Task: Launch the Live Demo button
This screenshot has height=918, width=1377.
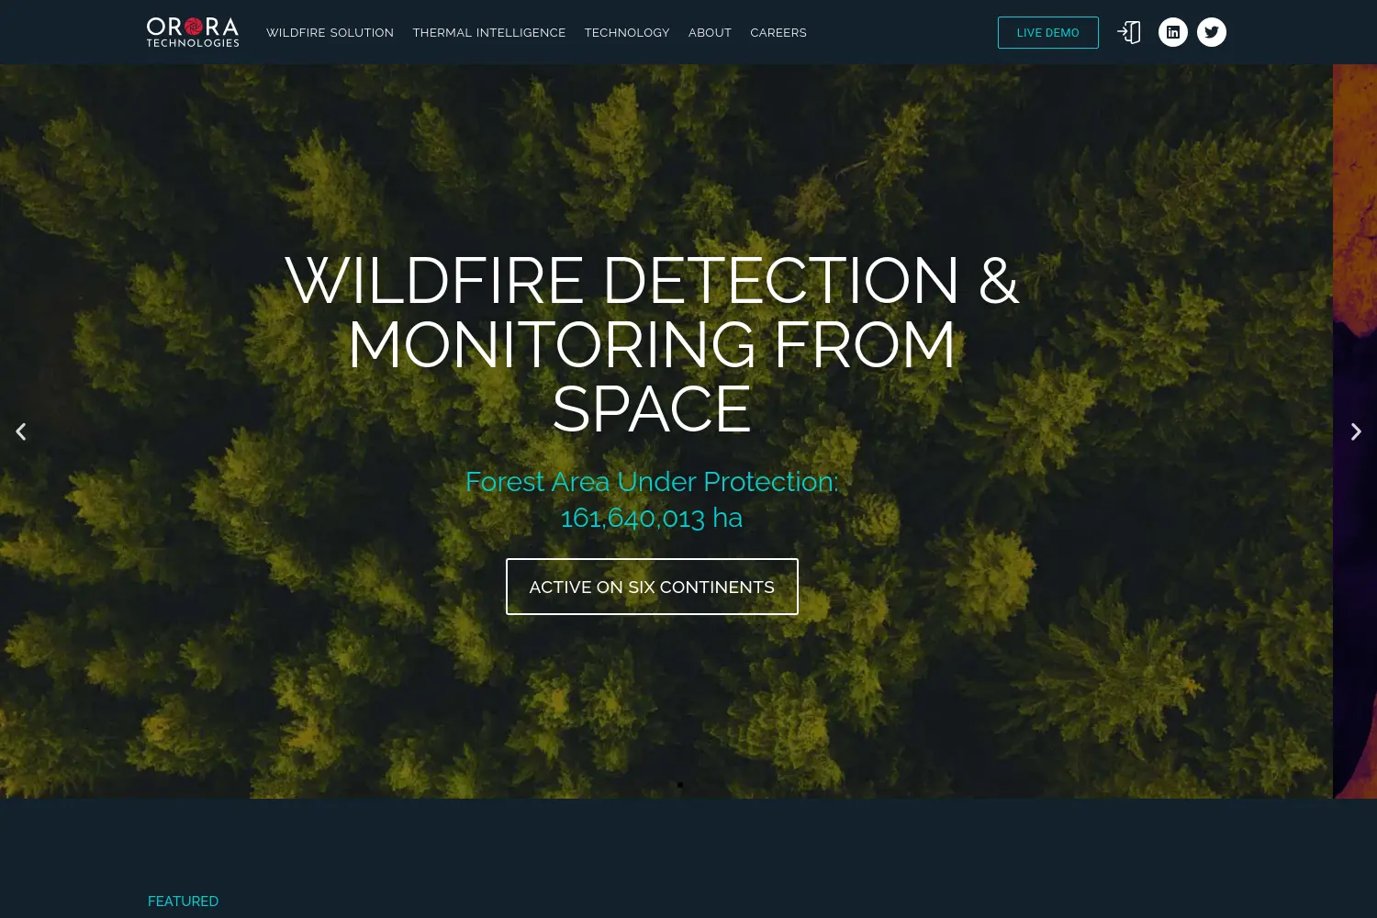Action: tap(1048, 32)
